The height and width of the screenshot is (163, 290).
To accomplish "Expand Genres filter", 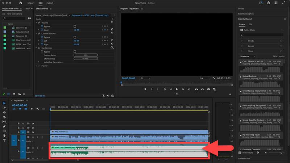I will 242,46.
